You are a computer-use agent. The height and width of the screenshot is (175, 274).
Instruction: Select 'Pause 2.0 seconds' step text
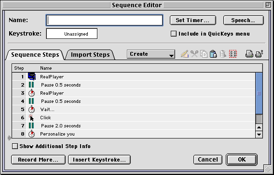coord(61,126)
